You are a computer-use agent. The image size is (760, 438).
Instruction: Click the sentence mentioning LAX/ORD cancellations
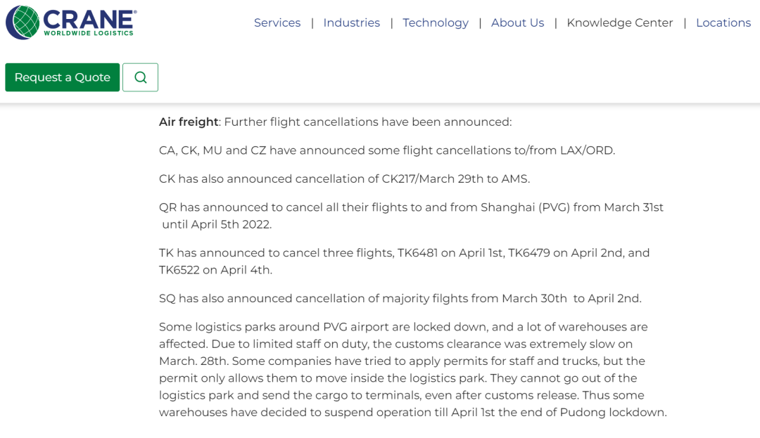coord(387,150)
